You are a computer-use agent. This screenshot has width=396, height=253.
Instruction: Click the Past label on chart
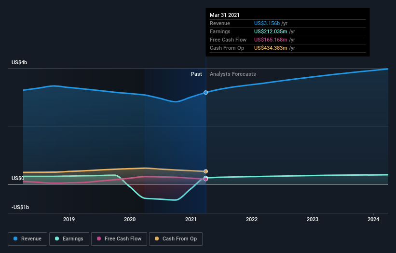(x=196, y=74)
